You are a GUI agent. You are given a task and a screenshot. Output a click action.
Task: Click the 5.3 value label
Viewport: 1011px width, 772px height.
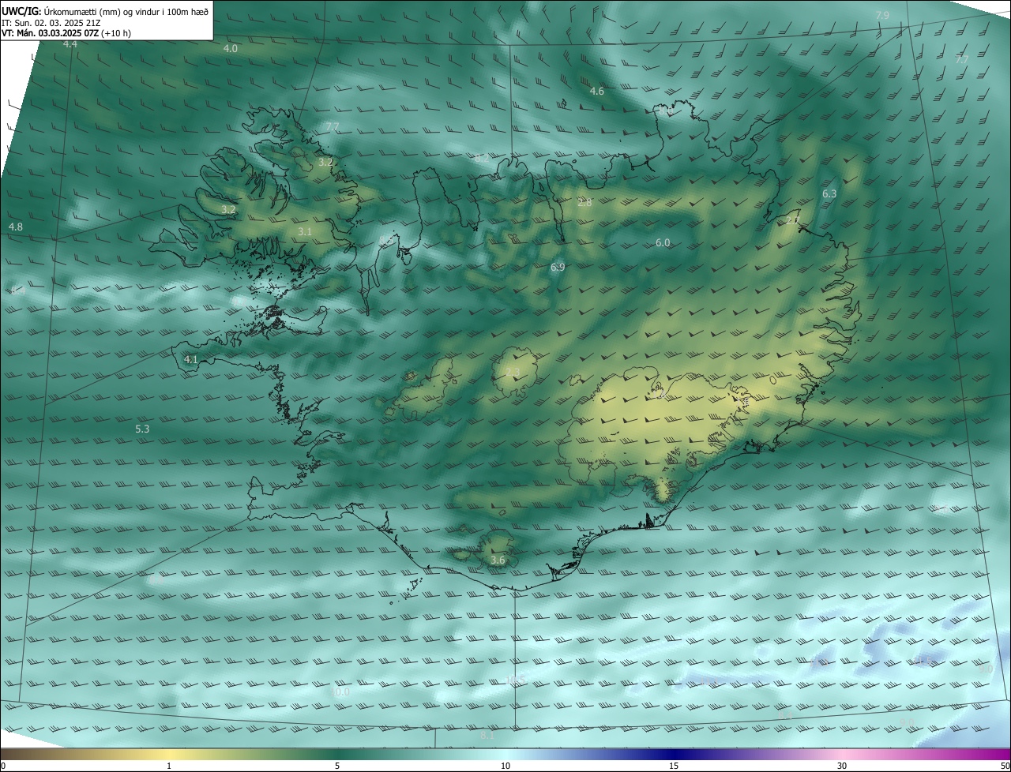point(142,429)
